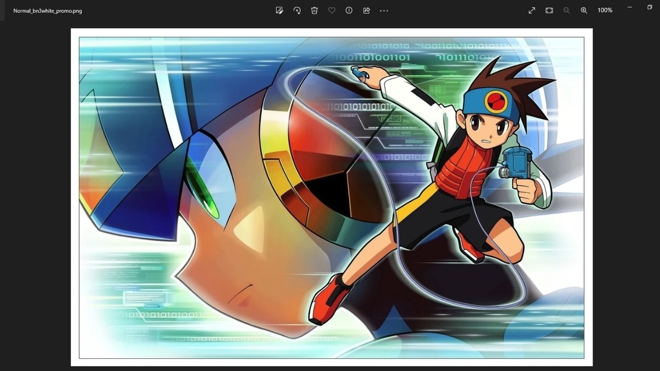Viewport: 660px width, 371px height.
Task: Delete the photo with trash icon
Action: 314,10
